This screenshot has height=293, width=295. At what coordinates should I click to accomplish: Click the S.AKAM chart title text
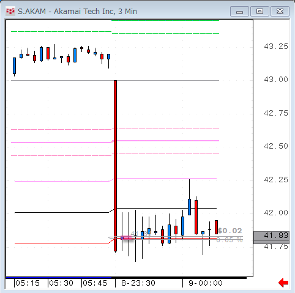[x=77, y=12]
